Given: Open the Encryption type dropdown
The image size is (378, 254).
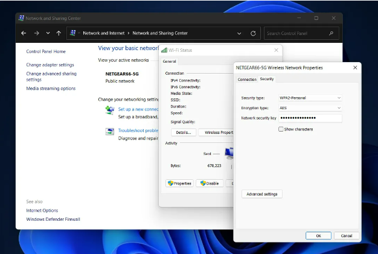Looking at the screenshot, I should [x=310, y=108].
